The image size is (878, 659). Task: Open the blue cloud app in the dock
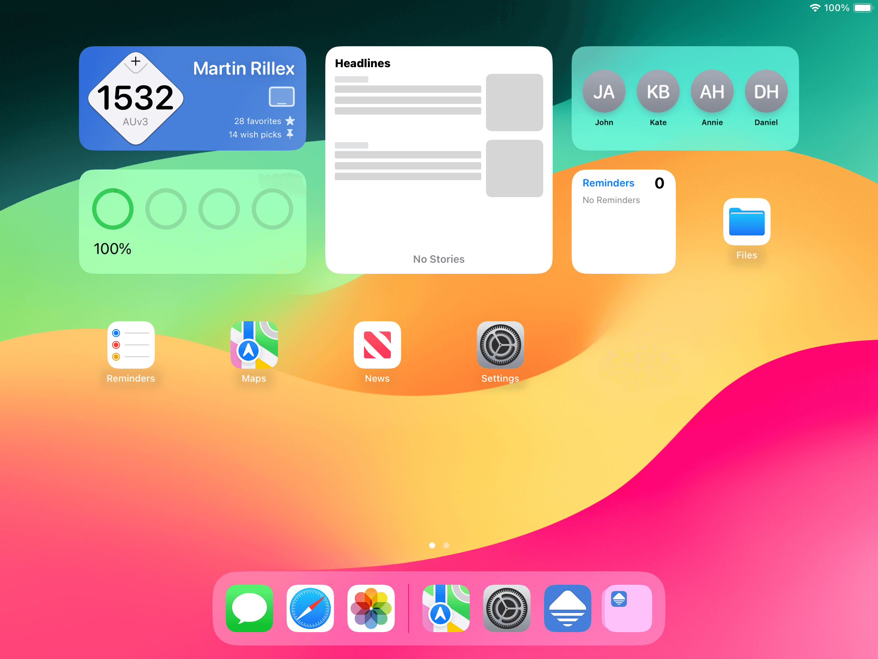click(567, 608)
